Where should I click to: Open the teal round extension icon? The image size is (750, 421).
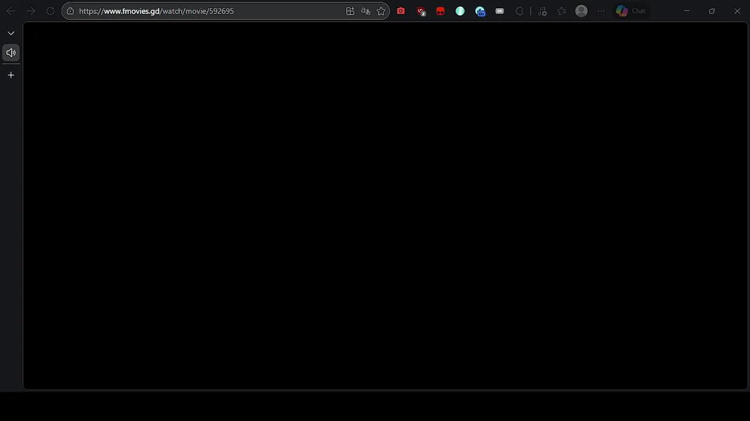(460, 11)
